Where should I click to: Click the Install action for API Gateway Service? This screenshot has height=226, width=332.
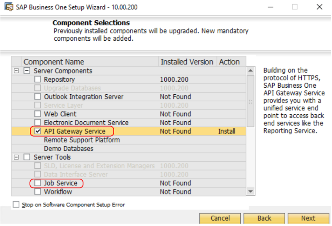227,131
